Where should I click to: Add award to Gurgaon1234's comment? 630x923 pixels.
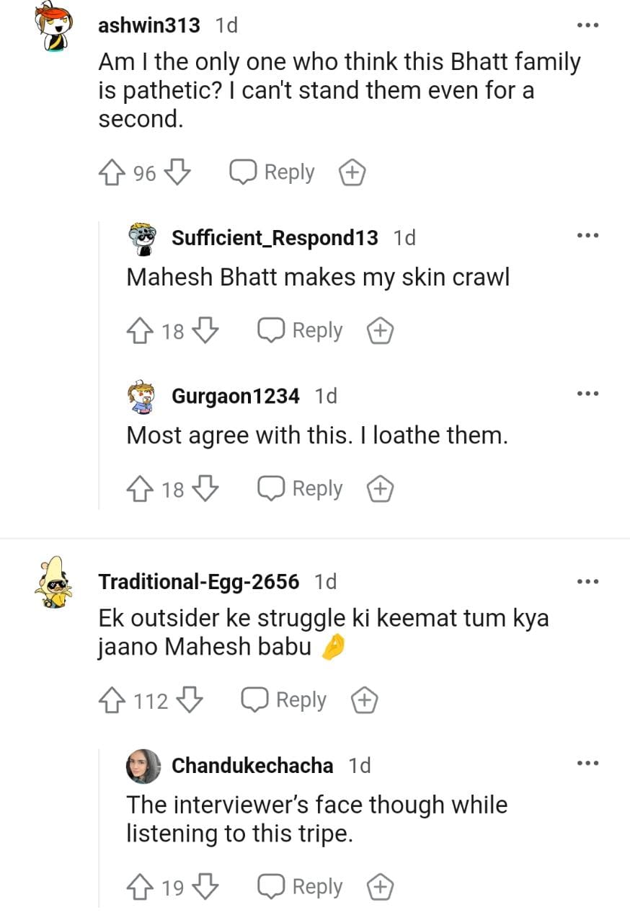tap(380, 490)
